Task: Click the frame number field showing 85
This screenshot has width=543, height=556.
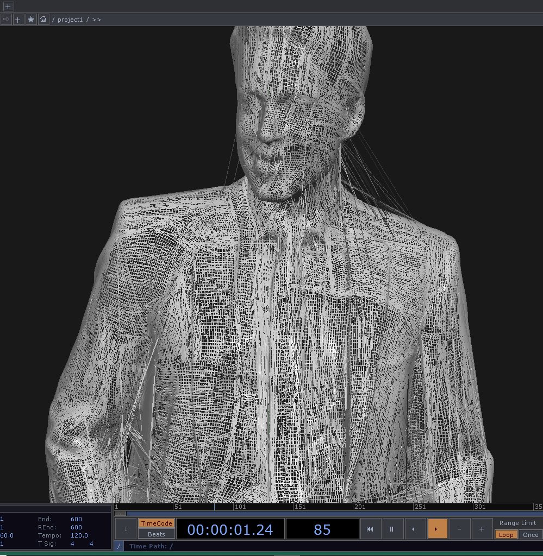Action: click(322, 529)
